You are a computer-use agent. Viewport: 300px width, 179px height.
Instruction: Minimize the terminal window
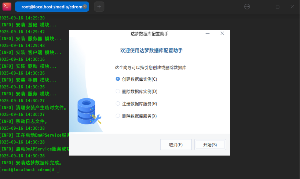[x=262, y=7]
